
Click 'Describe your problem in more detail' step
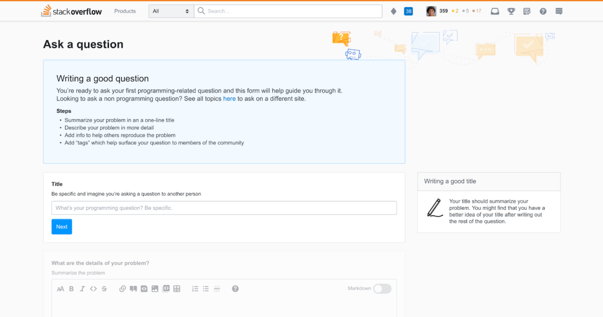tap(109, 128)
